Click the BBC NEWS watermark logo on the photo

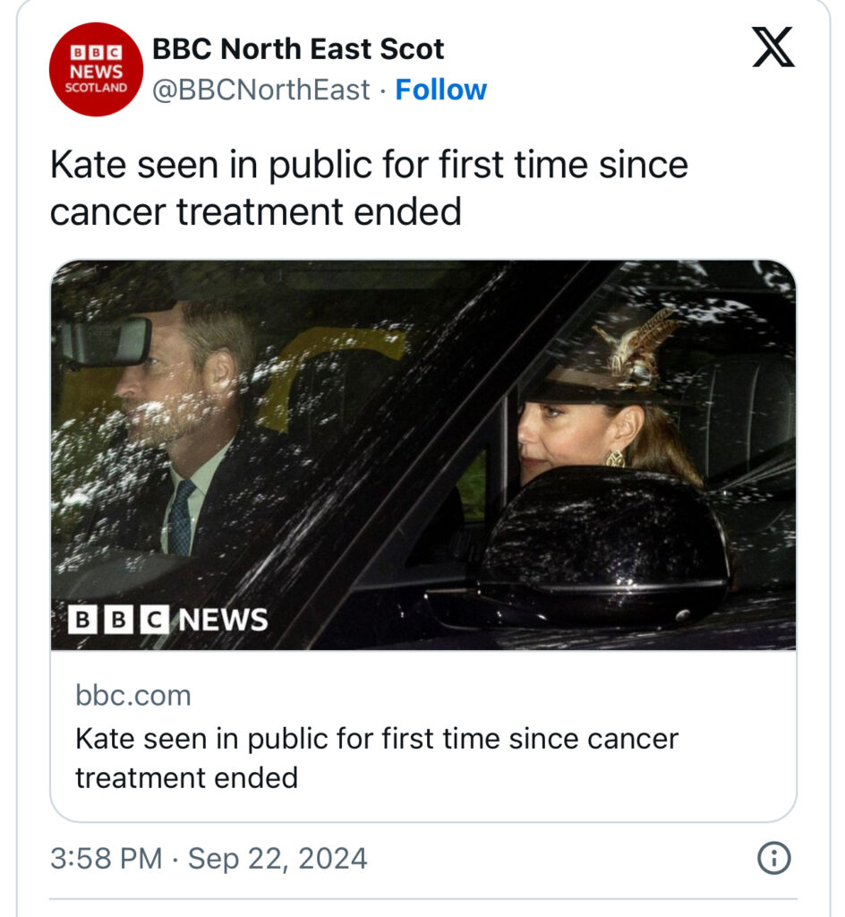pyautogui.click(x=168, y=620)
